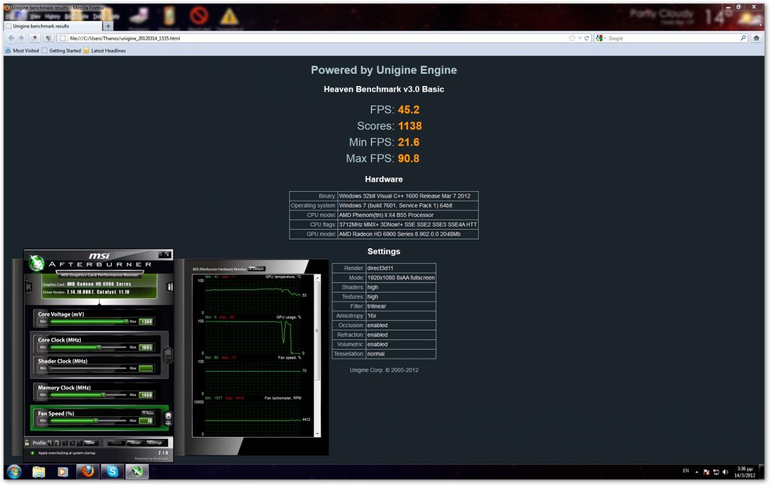Open Afterburner info panel icon
Viewport: 770px width, 485px height.
[x=169, y=287]
